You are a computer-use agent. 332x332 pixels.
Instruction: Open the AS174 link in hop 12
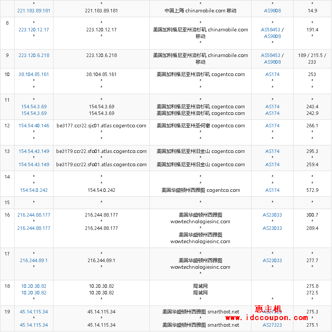272,126
